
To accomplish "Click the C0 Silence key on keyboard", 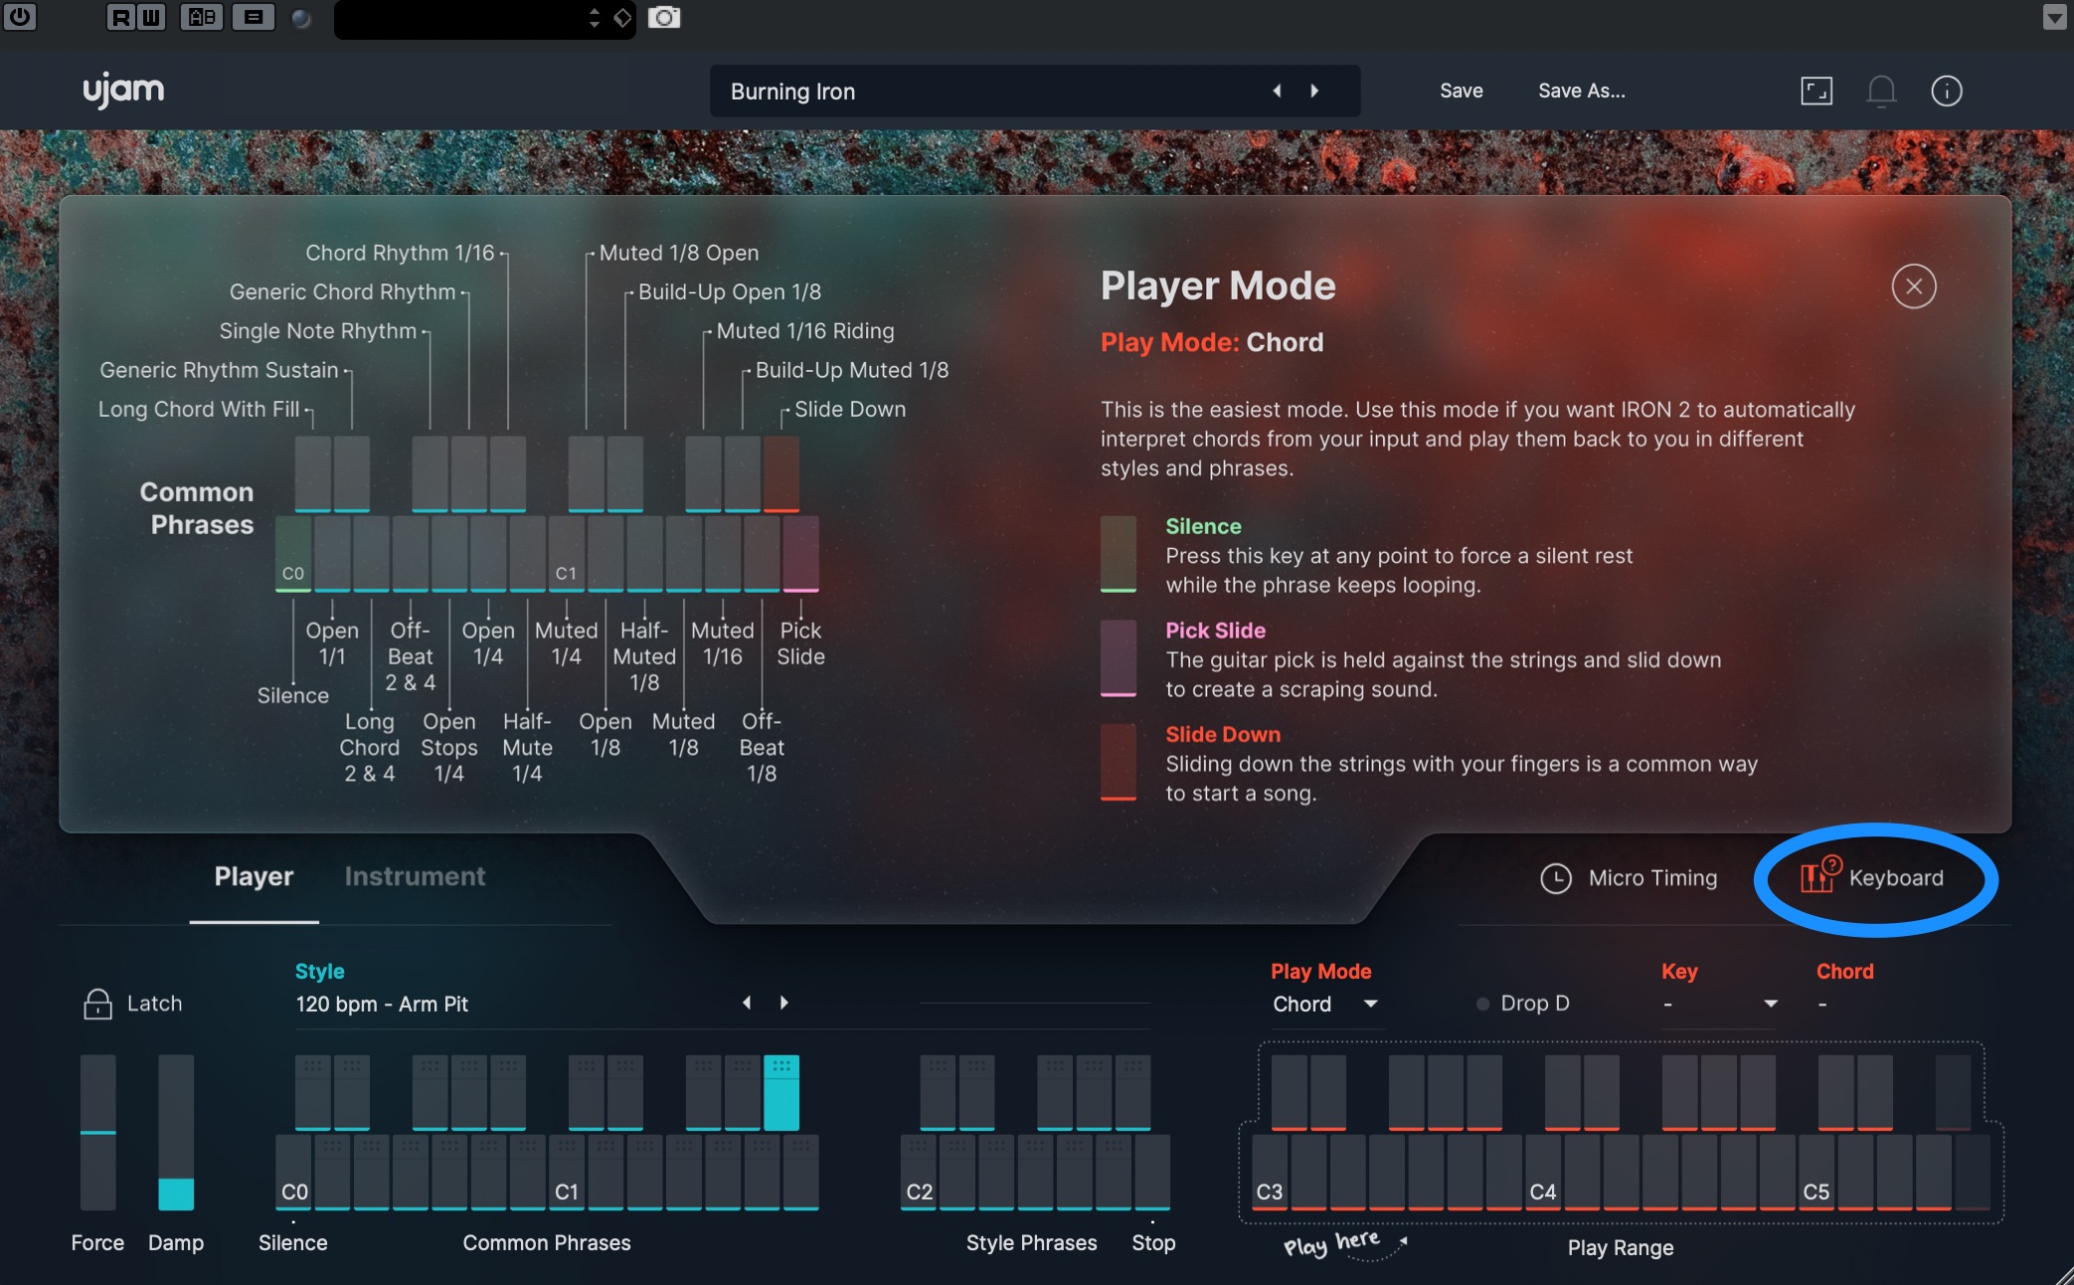I will point(293,1173).
